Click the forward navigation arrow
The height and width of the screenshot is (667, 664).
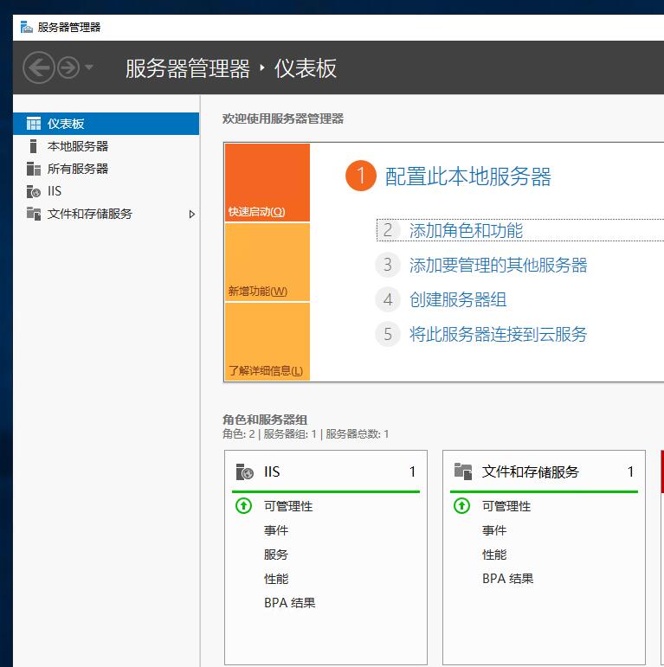(68, 67)
